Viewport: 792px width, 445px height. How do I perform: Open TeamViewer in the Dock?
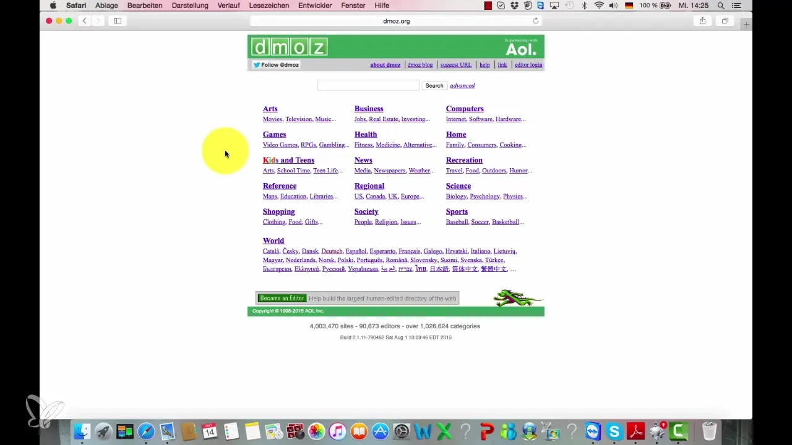(x=593, y=431)
